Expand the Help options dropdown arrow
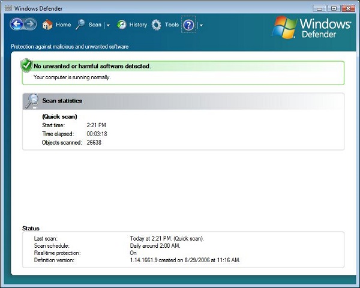Viewport: 360px width, 288px height. pos(201,25)
